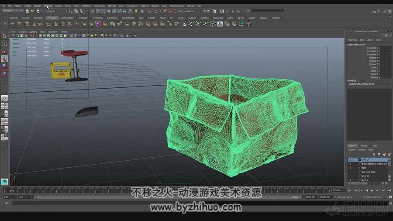393x221 pixels.
Task: Switch to the Render layers tab
Action: point(364,145)
